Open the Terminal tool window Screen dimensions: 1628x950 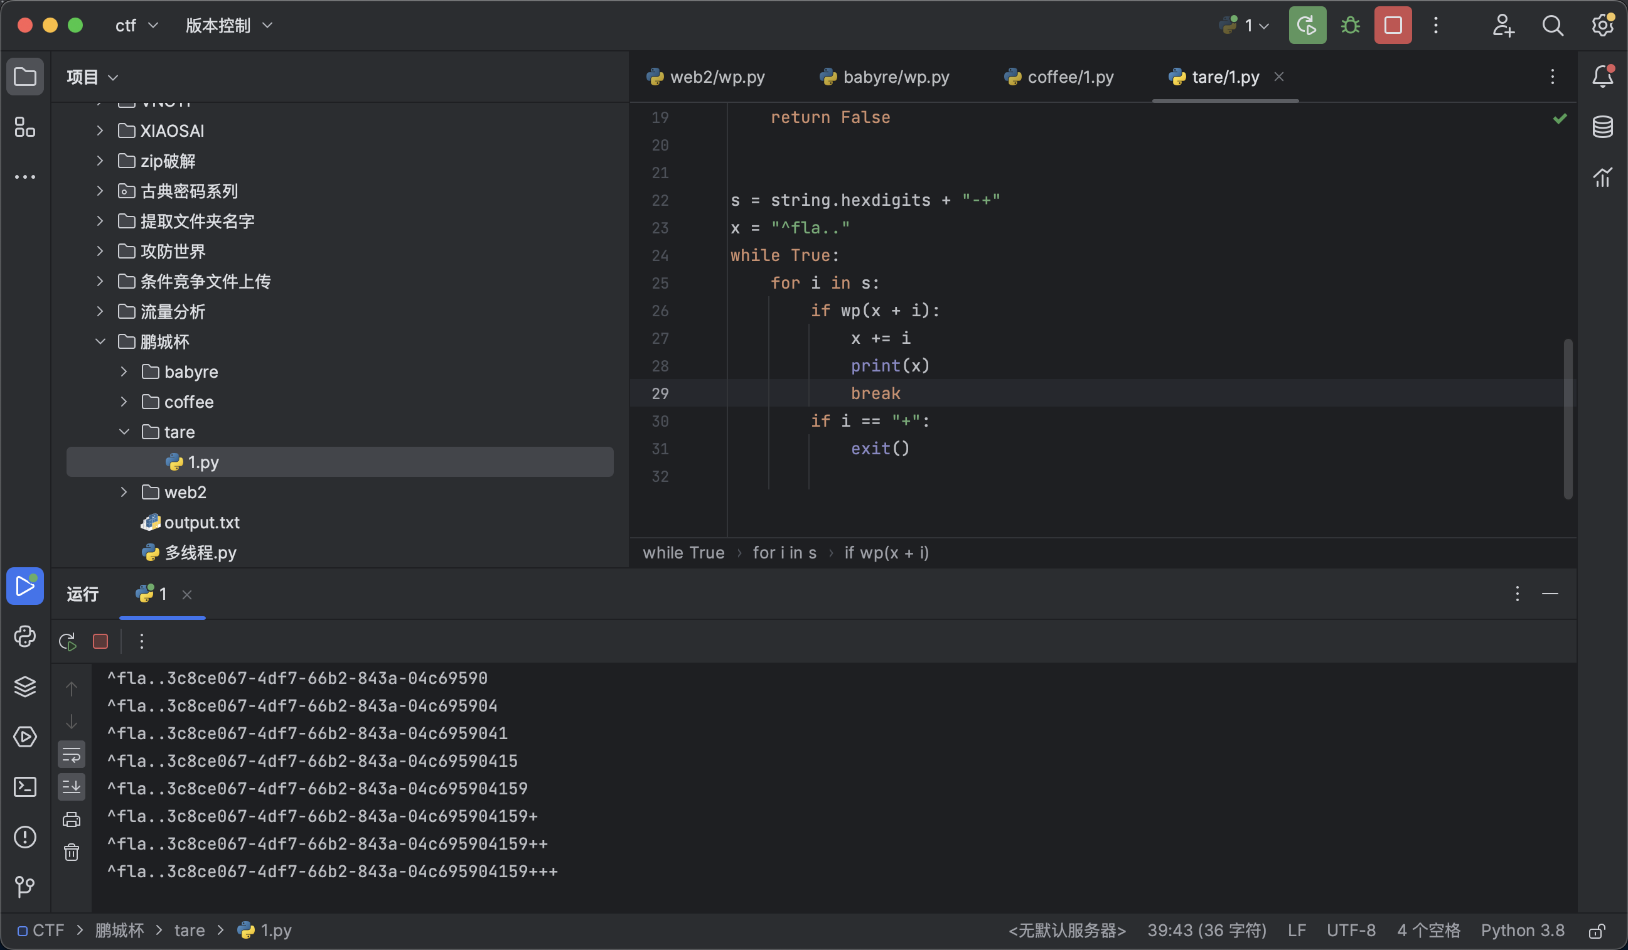click(24, 787)
